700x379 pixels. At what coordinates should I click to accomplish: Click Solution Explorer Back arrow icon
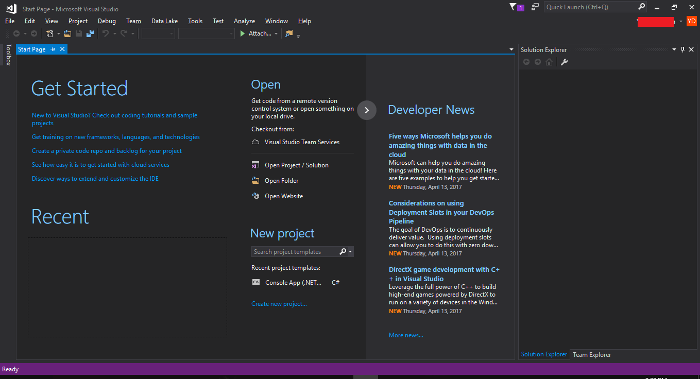pos(526,62)
